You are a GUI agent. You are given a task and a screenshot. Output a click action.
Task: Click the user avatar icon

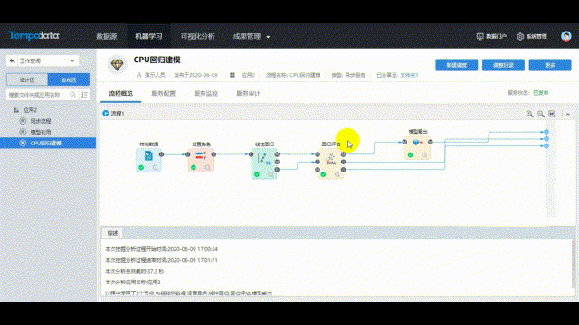point(565,36)
